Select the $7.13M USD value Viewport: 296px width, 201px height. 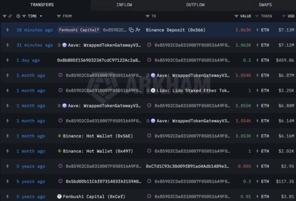point(286,30)
